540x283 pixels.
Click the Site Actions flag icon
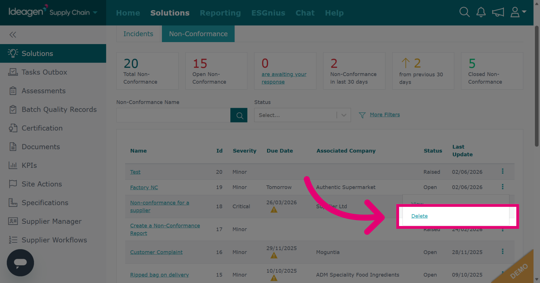[13, 184]
